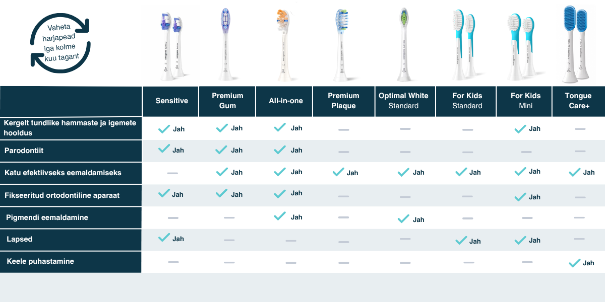Image resolution: width=605 pixels, height=302 pixels.
Task: Select the Sensitive column header
Action: coord(171,101)
